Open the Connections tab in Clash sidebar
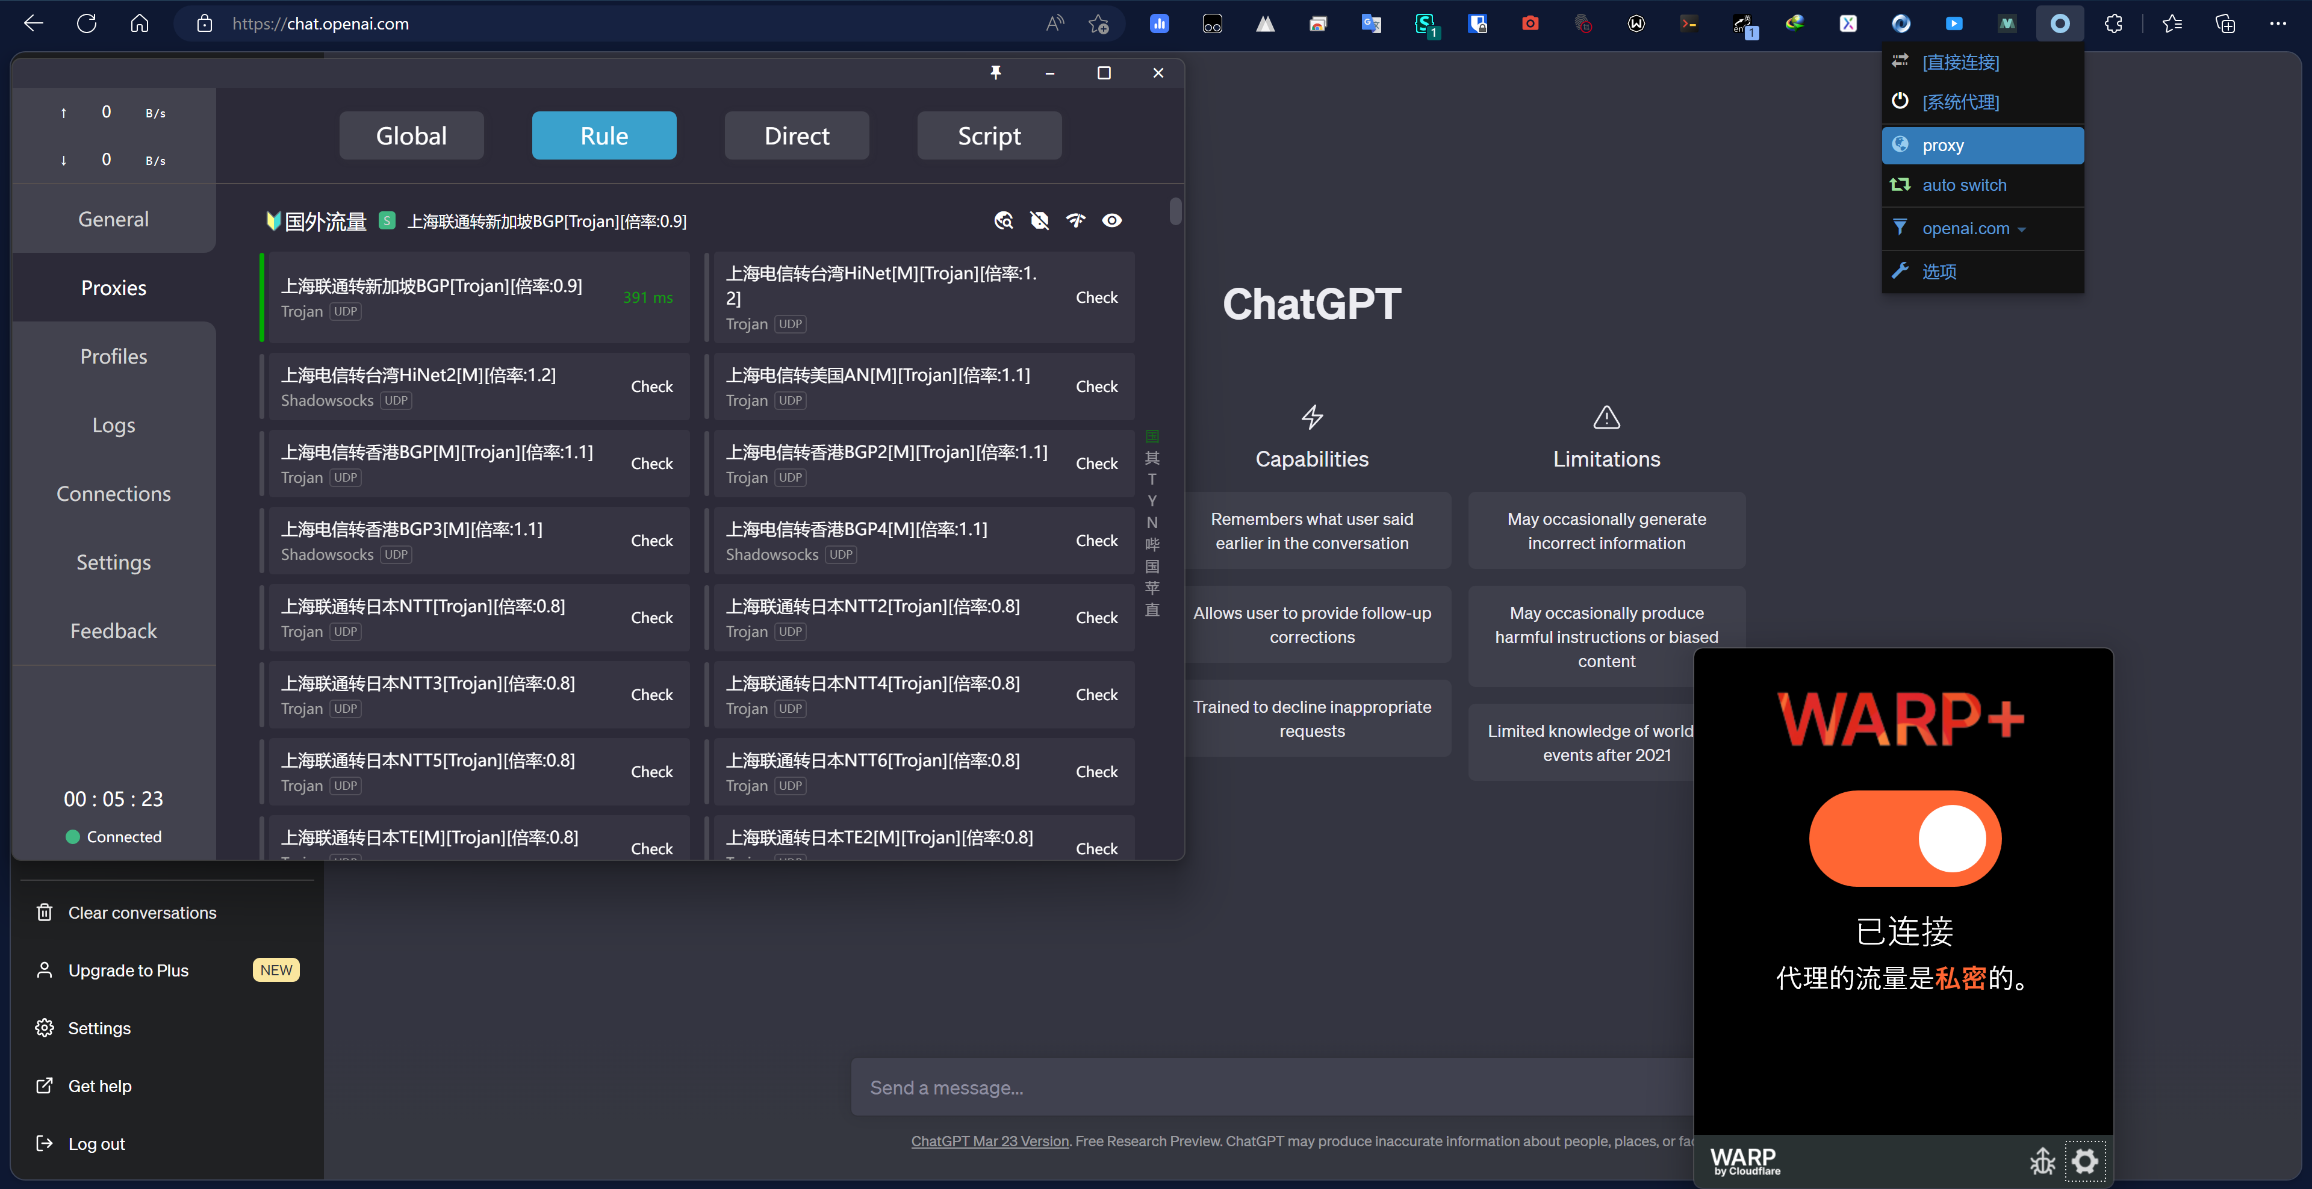 pos(113,494)
